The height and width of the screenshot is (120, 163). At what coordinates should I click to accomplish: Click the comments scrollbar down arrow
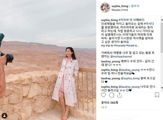(x=162, y=87)
